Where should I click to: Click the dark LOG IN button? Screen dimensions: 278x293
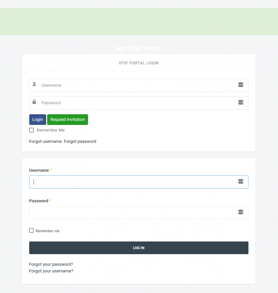[x=139, y=248]
